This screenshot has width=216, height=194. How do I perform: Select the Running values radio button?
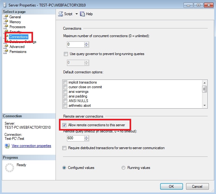point(123,168)
